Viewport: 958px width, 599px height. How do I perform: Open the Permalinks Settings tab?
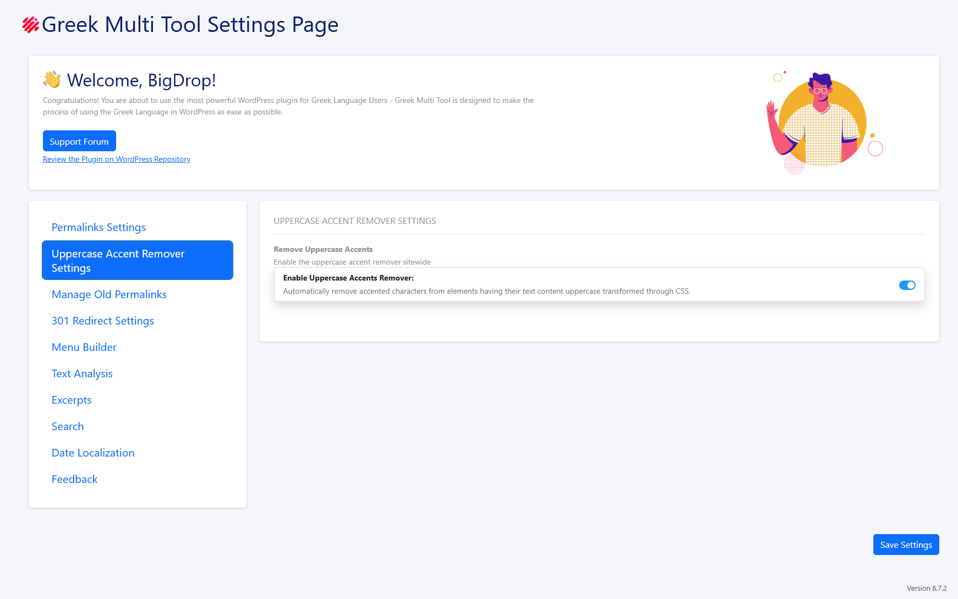[x=98, y=227]
